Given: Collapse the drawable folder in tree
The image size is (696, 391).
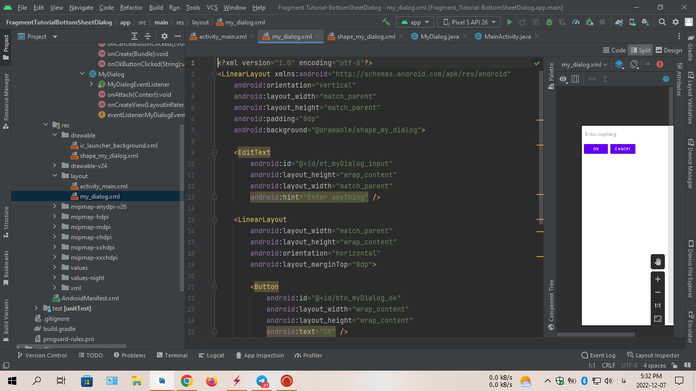Looking at the screenshot, I should coord(55,135).
